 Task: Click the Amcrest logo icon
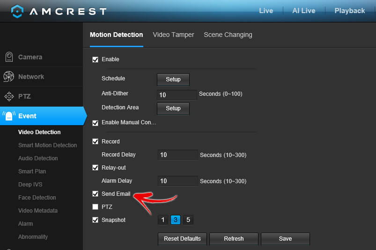coord(17,11)
